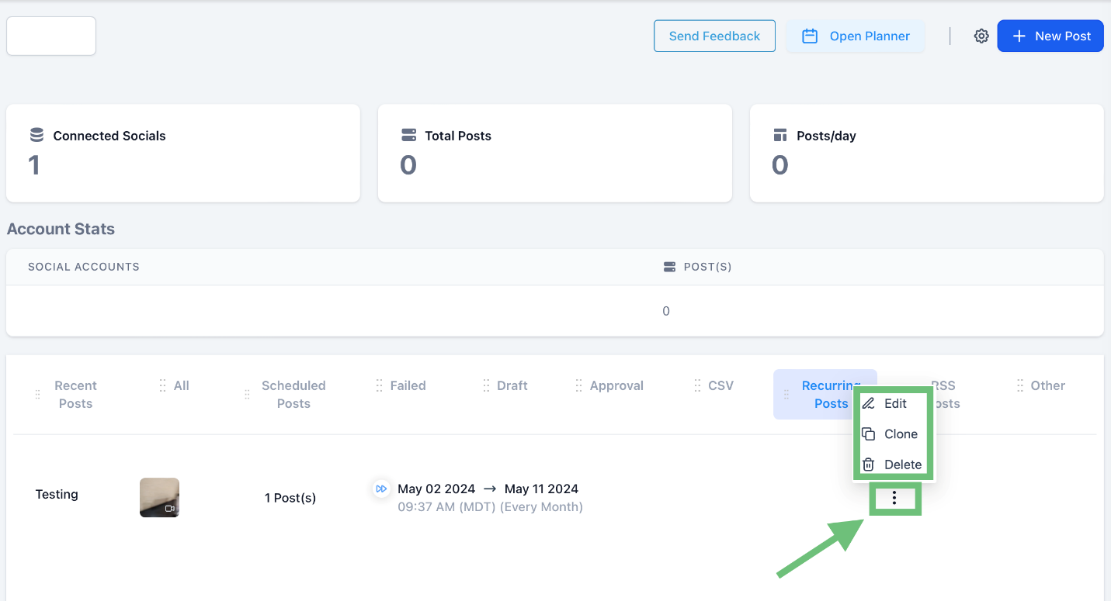Click the pencil icon next to Edit

[x=869, y=403]
